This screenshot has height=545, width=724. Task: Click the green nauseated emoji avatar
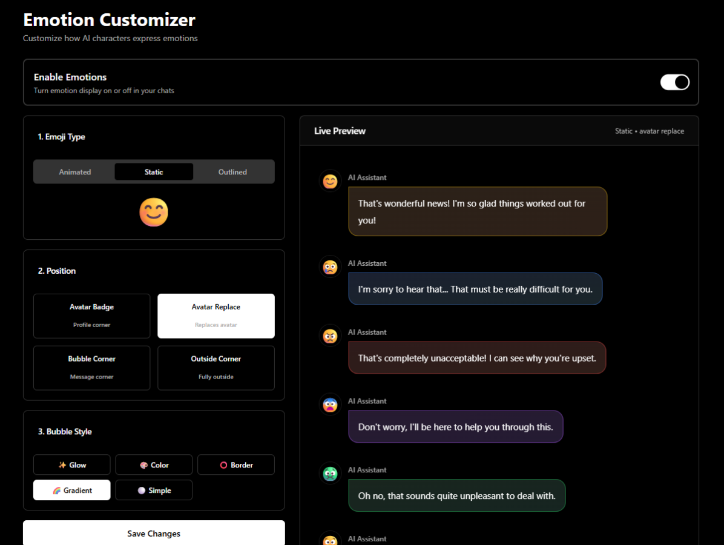(x=330, y=474)
